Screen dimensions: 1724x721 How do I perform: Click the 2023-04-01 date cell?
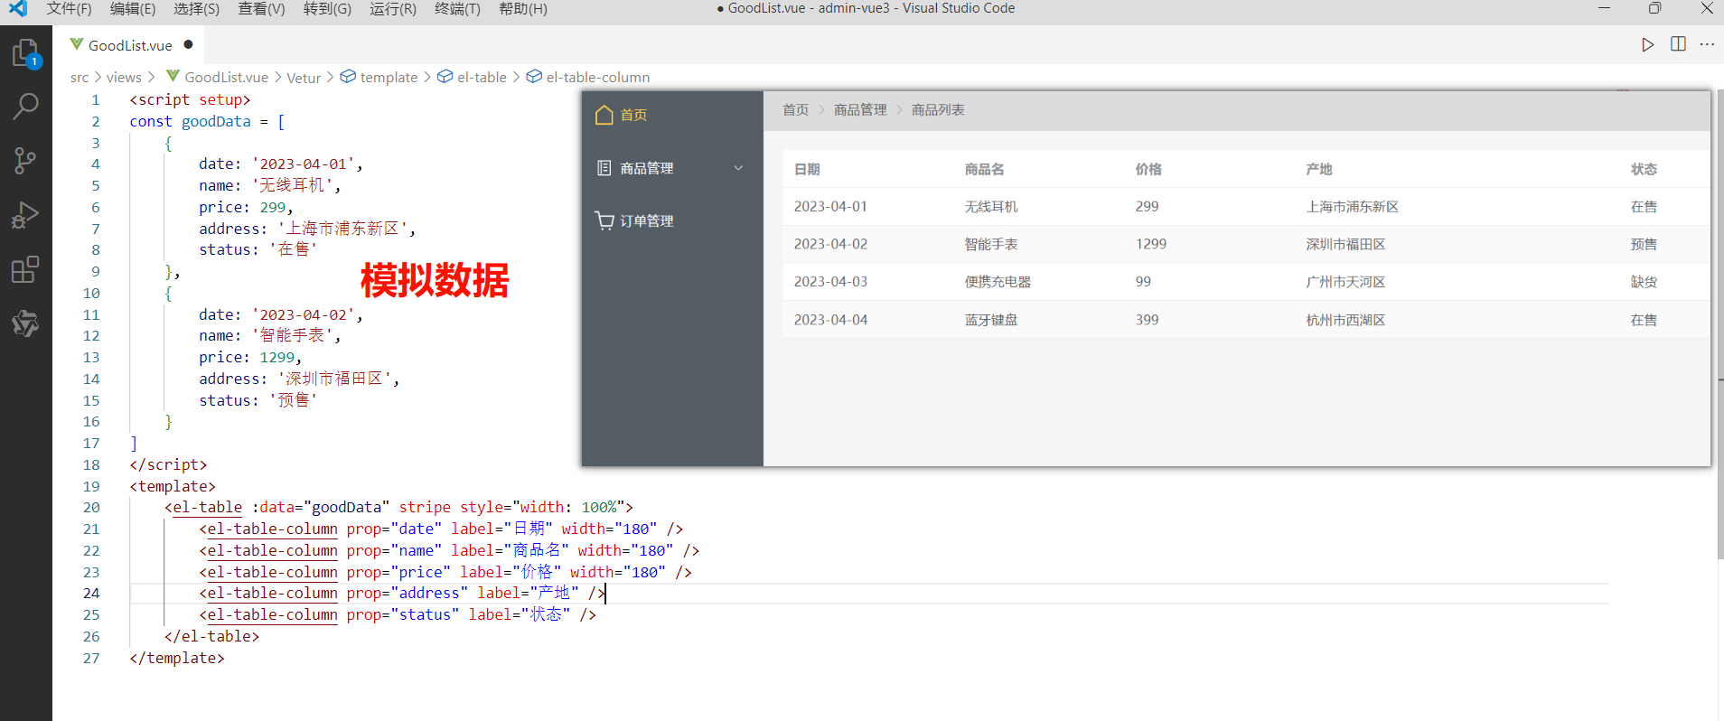coord(830,207)
